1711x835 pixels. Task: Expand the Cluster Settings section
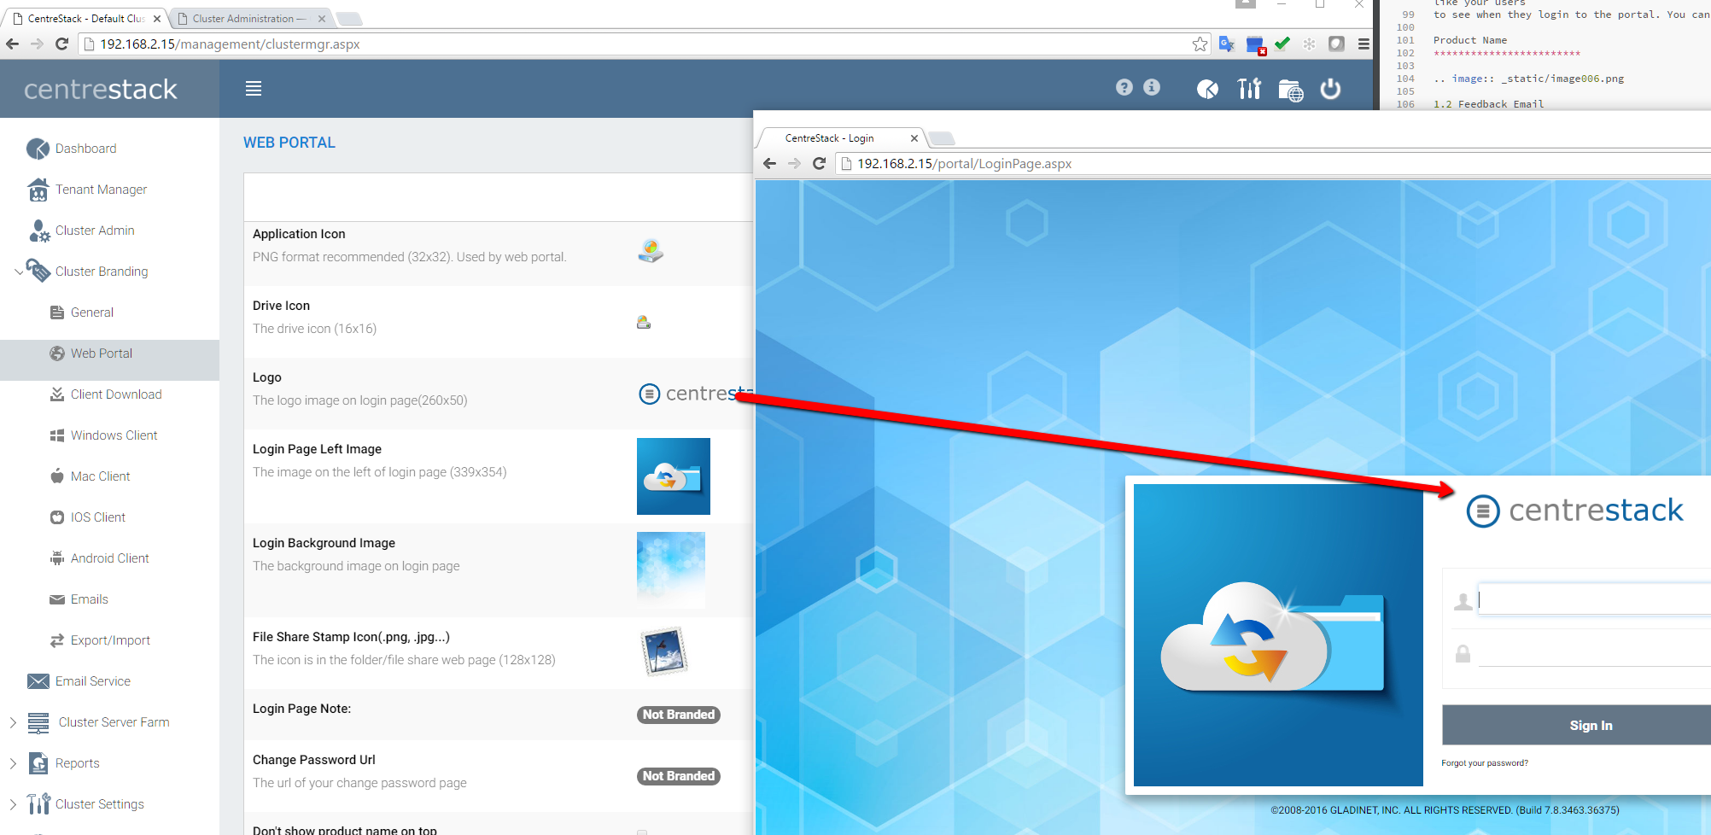point(13,804)
